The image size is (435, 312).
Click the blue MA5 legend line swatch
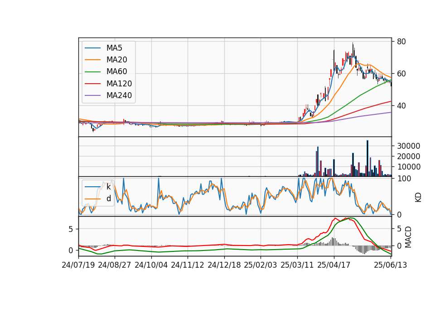(92, 48)
